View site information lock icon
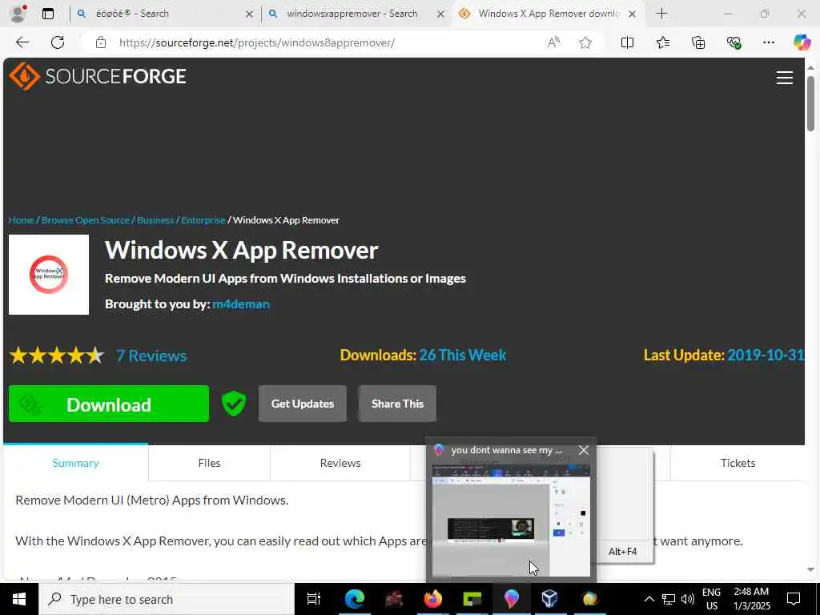 click(x=101, y=42)
